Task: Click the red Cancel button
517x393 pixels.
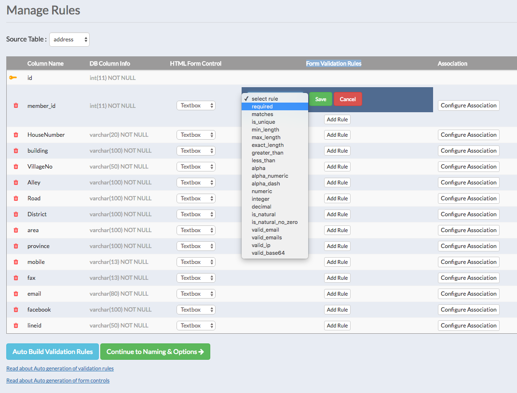Action: (x=347, y=99)
